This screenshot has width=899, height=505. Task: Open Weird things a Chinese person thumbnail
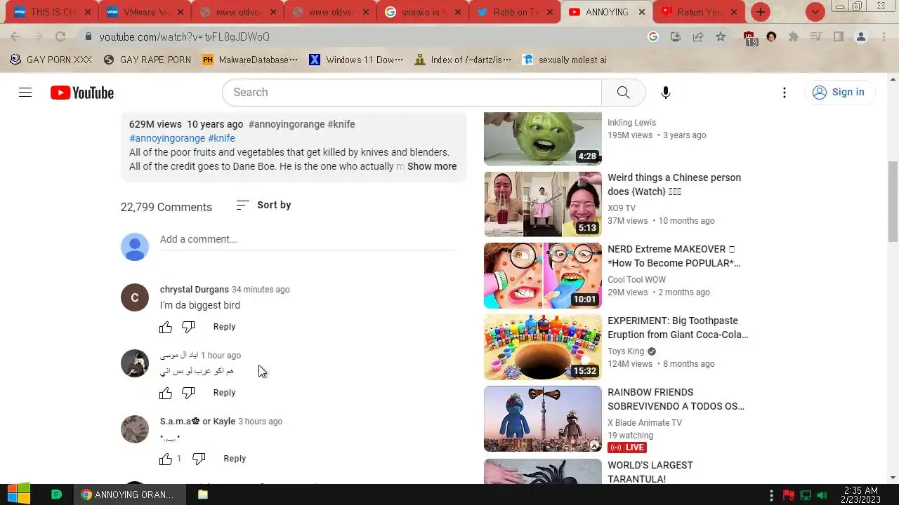pos(543,204)
